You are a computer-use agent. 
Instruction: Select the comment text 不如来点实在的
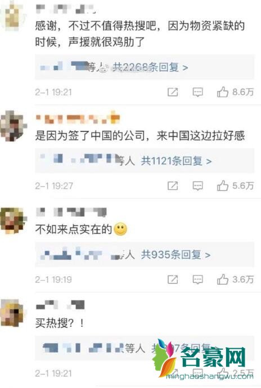(74, 230)
